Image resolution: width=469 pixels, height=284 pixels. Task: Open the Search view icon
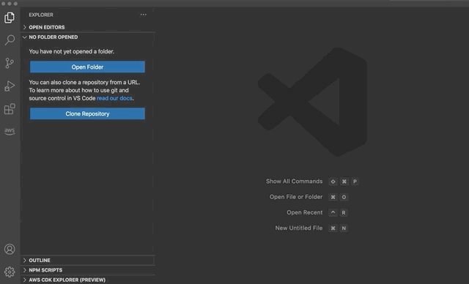[x=10, y=40]
